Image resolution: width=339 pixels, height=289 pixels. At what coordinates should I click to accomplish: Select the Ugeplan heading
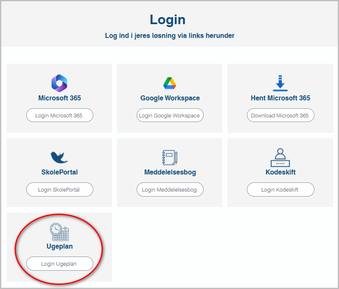click(60, 247)
